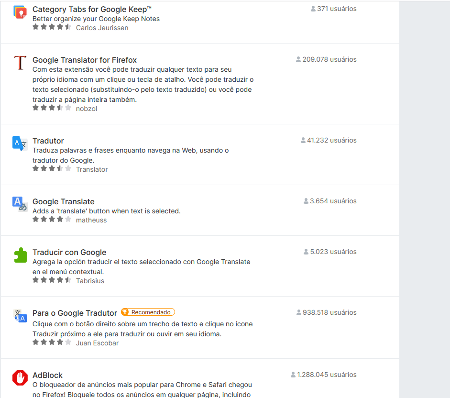Click the star rating under Tradutor

(x=52, y=168)
